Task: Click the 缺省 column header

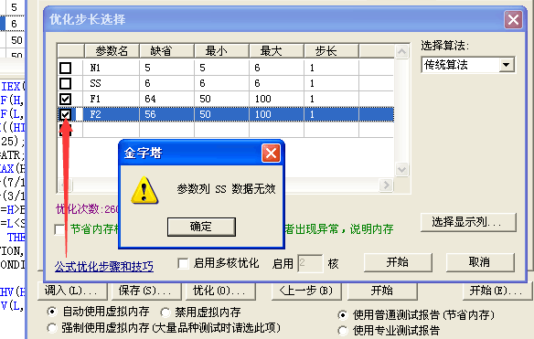Action: (x=166, y=51)
